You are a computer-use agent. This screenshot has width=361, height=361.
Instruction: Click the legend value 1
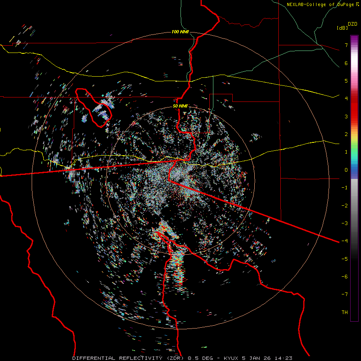[346, 152]
